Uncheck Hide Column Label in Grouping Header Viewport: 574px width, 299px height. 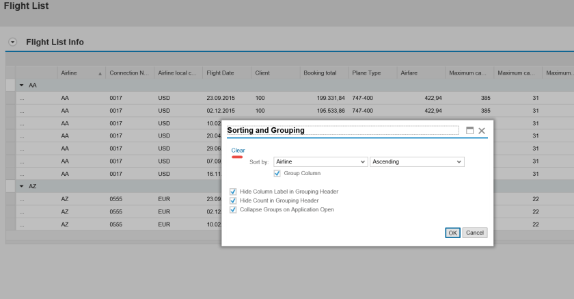coord(234,192)
